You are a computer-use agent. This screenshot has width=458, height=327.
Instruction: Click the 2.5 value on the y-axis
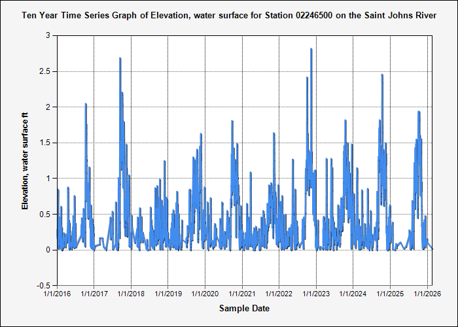44,71
